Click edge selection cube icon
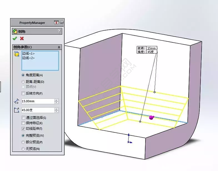The height and width of the screenshot is (171, 218). click(x=16, y=54)
